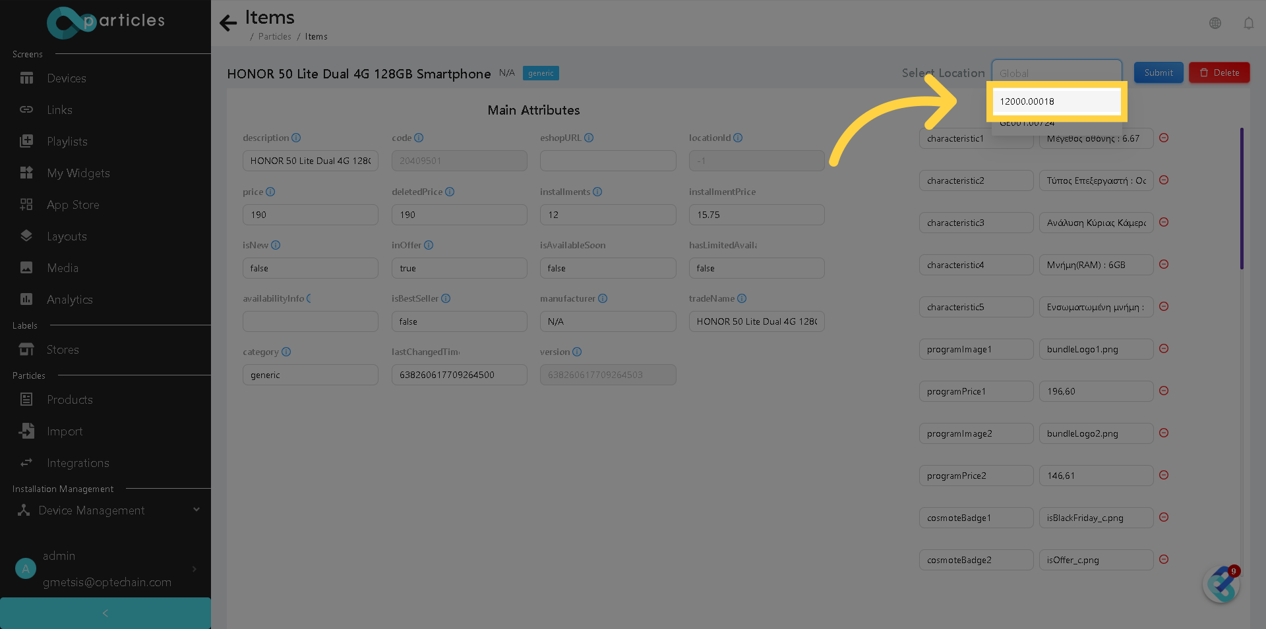Show info for the deletedPrice field
This screenshot has height=629, width=1266.
[450, 192]
